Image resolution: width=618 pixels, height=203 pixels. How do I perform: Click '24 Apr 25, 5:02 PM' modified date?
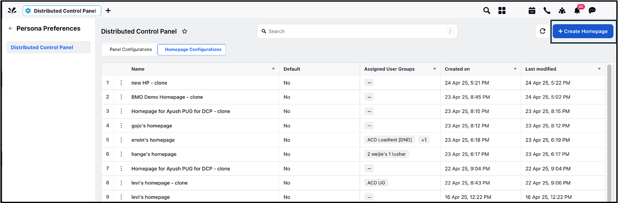[x=548, y=97]
